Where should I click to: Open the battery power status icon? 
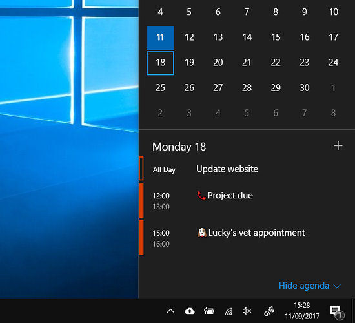click(208, 311)
